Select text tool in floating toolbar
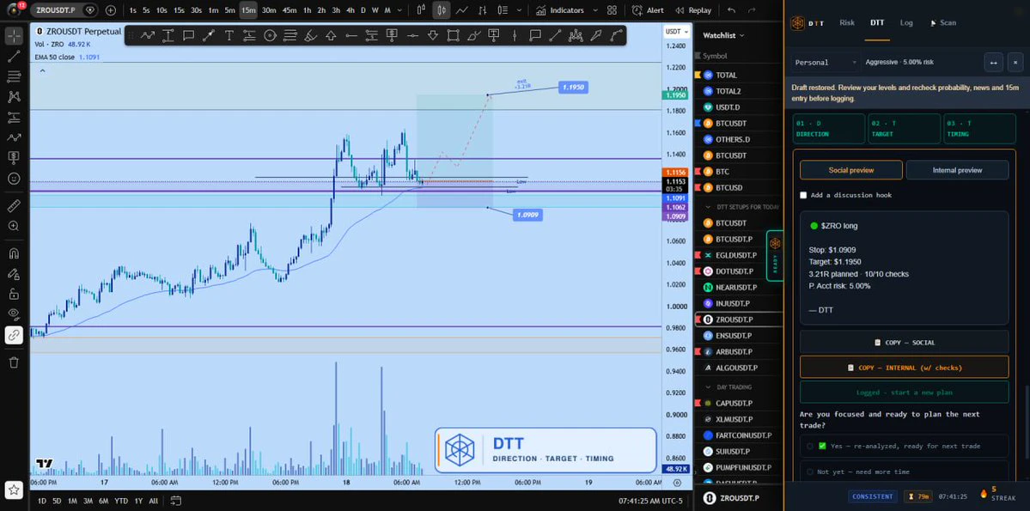This screenshot has height=511, width=1030. (229, 35)
